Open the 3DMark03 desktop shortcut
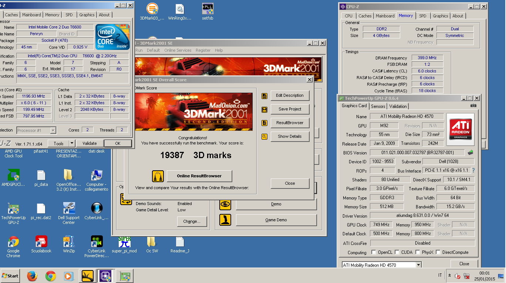The height and width of the screenshot is (283, 506). 152,11
